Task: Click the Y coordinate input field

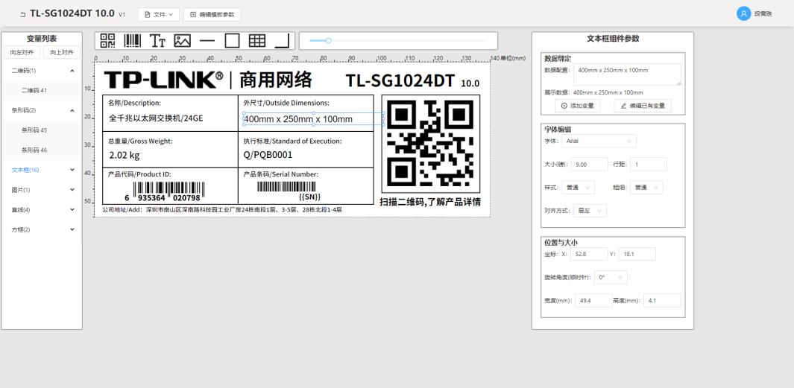Action: [x=637, y=254]
